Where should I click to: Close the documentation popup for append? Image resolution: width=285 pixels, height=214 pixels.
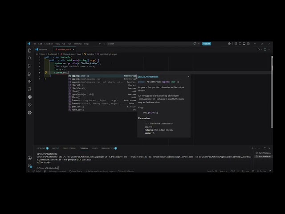click(188, 76)
